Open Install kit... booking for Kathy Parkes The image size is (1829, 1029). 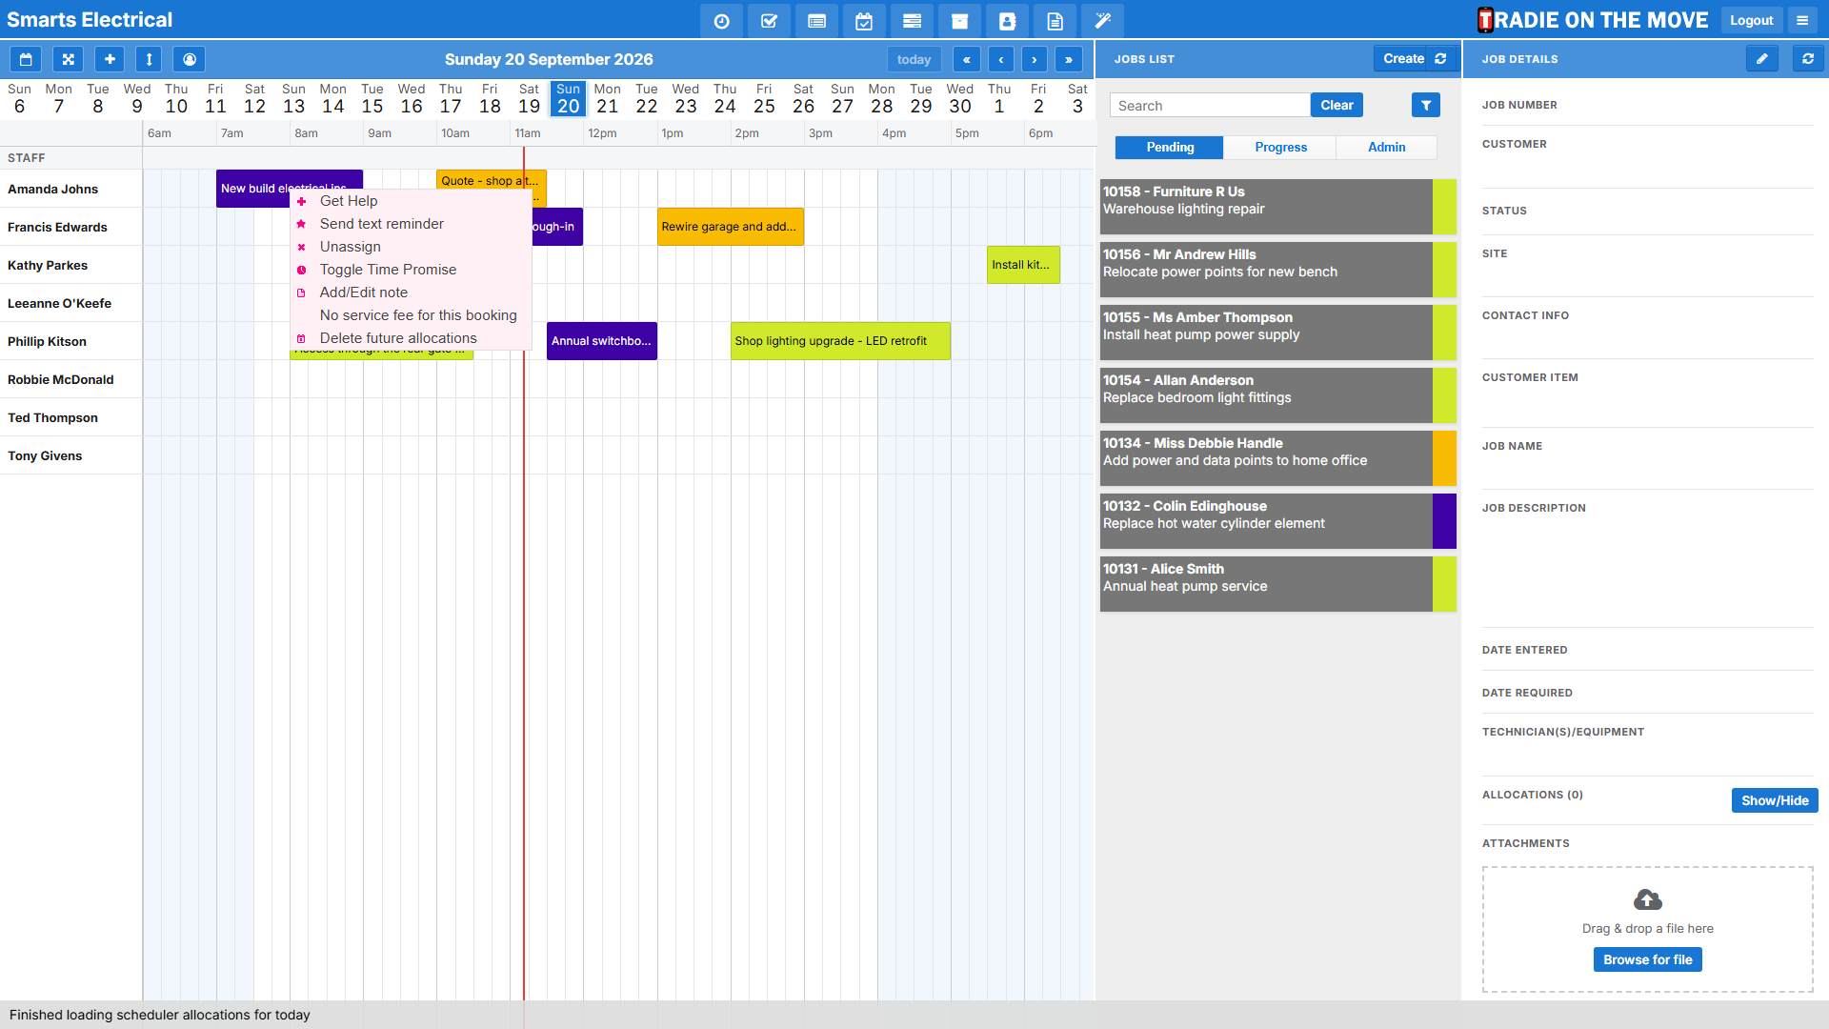1023,265
